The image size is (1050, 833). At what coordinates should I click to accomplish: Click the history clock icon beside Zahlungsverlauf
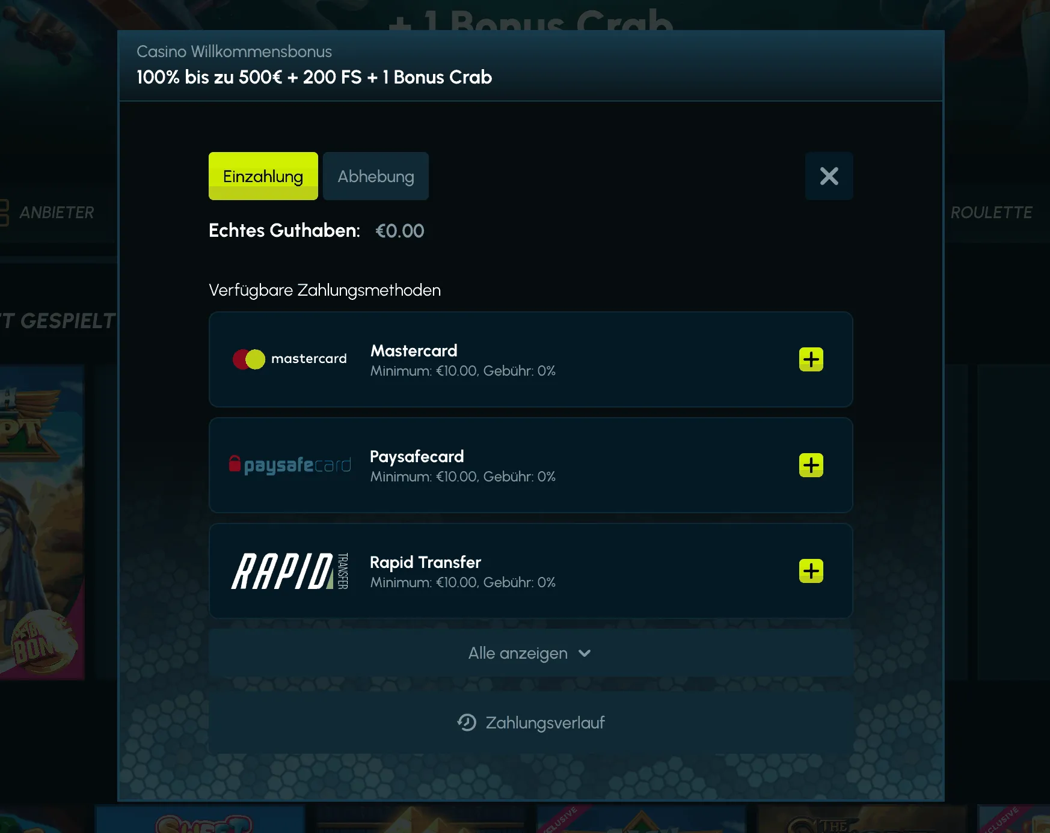tap(467, 722)
